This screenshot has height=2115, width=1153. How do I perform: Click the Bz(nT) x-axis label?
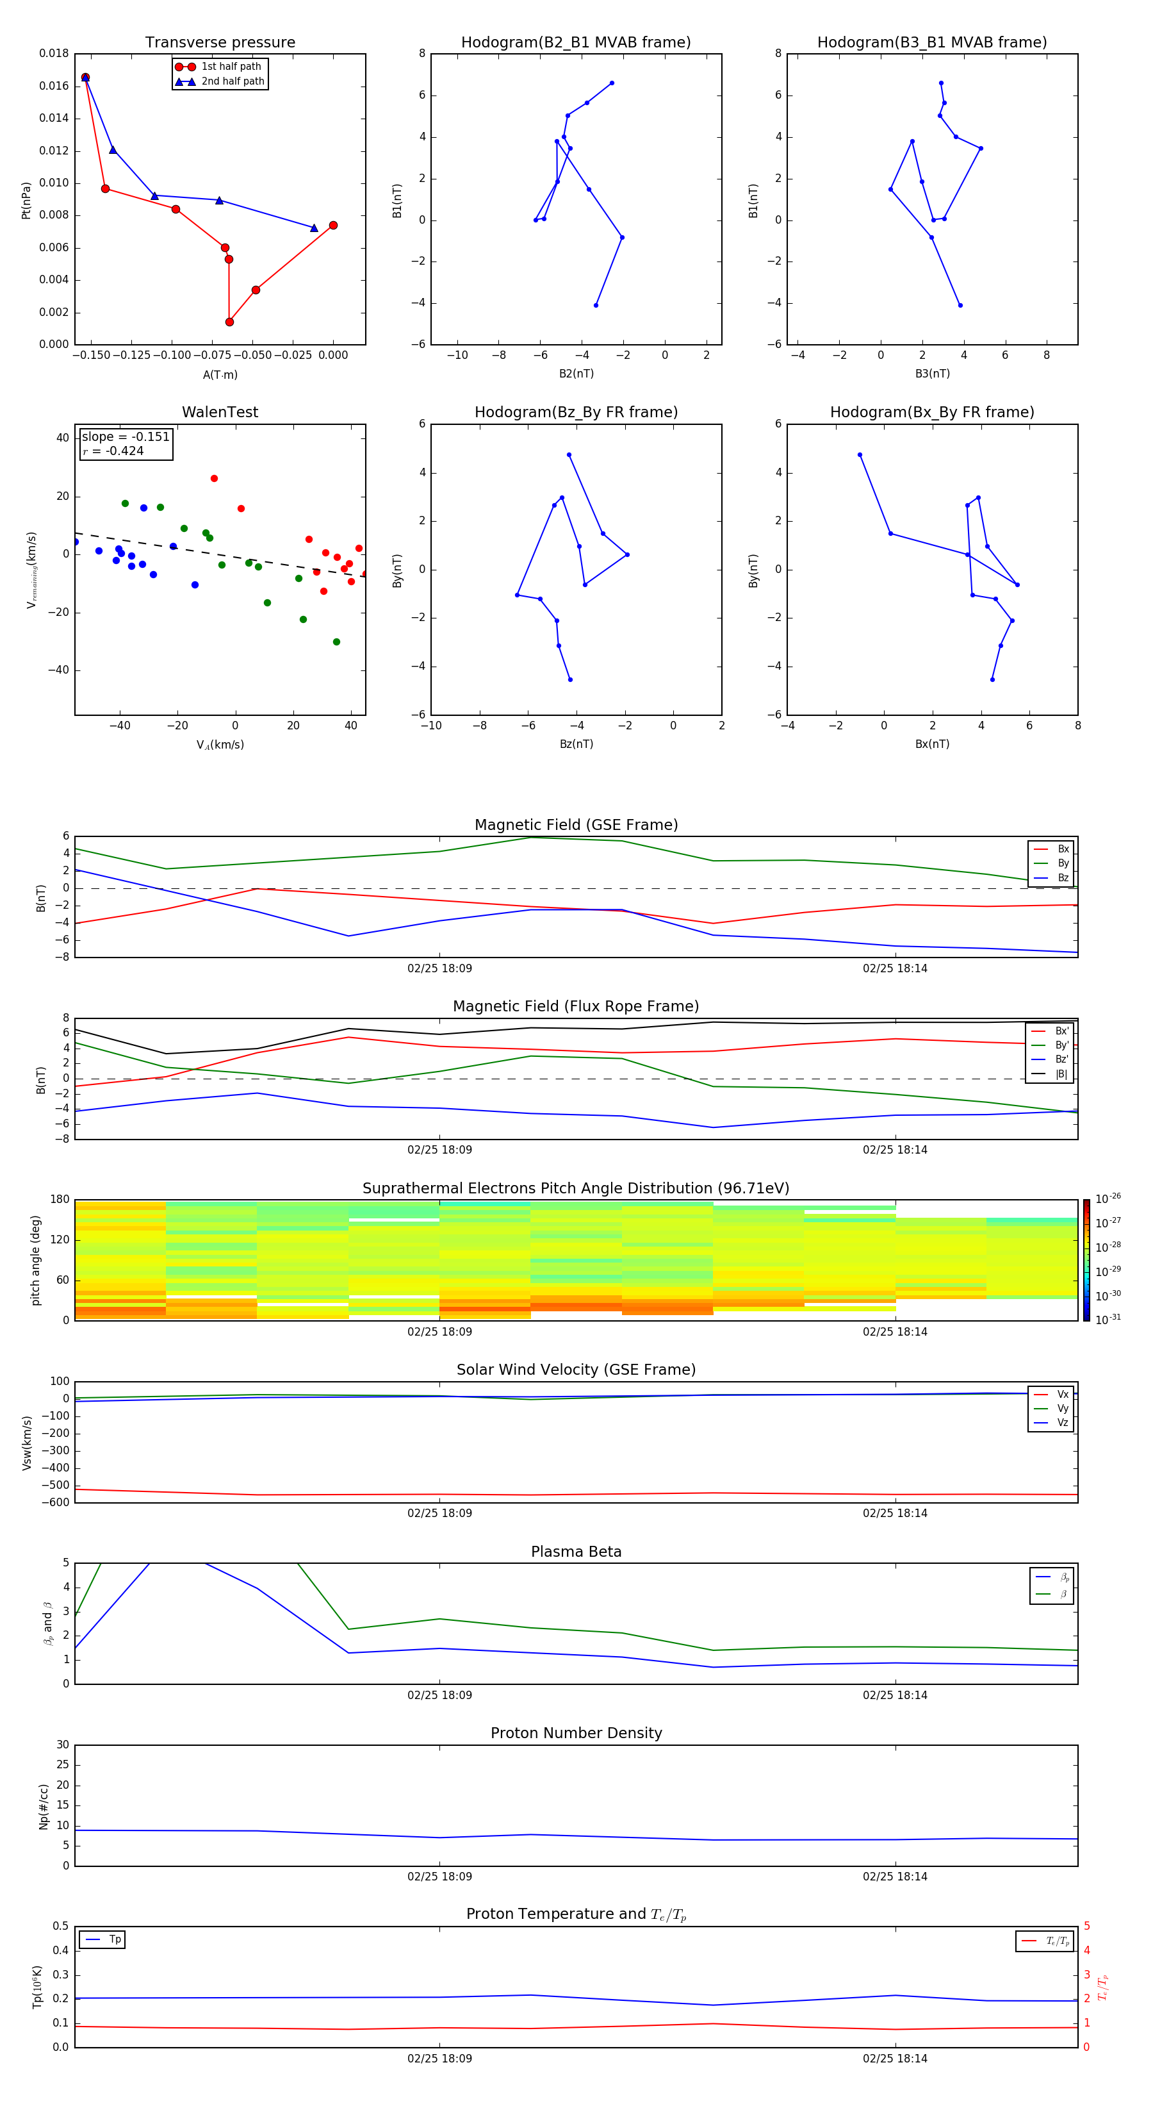[x=576, y=744]
